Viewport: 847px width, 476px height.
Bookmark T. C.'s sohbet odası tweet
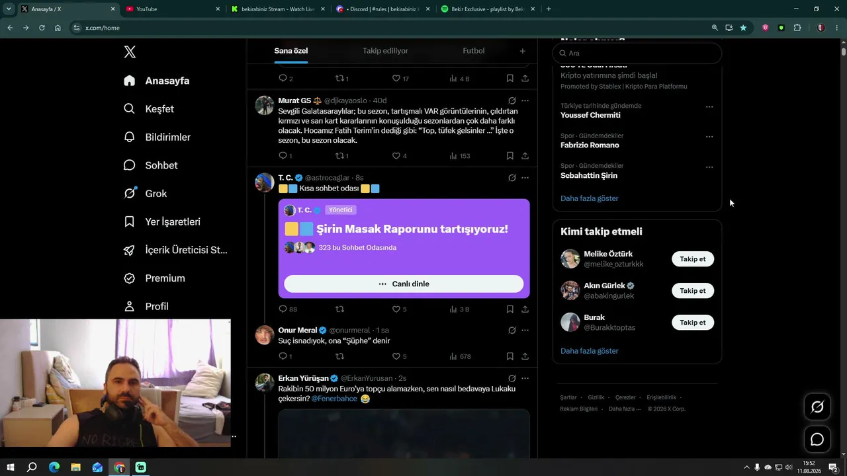coord(510,309)
